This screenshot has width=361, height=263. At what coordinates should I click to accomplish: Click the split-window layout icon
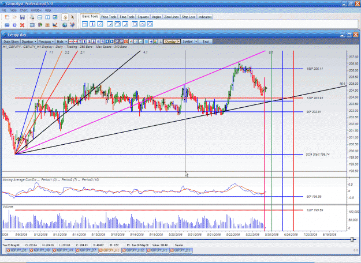(47, 17)
